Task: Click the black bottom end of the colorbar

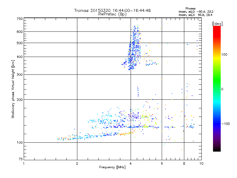Action: pyautogui.click(x=217, y=149)
